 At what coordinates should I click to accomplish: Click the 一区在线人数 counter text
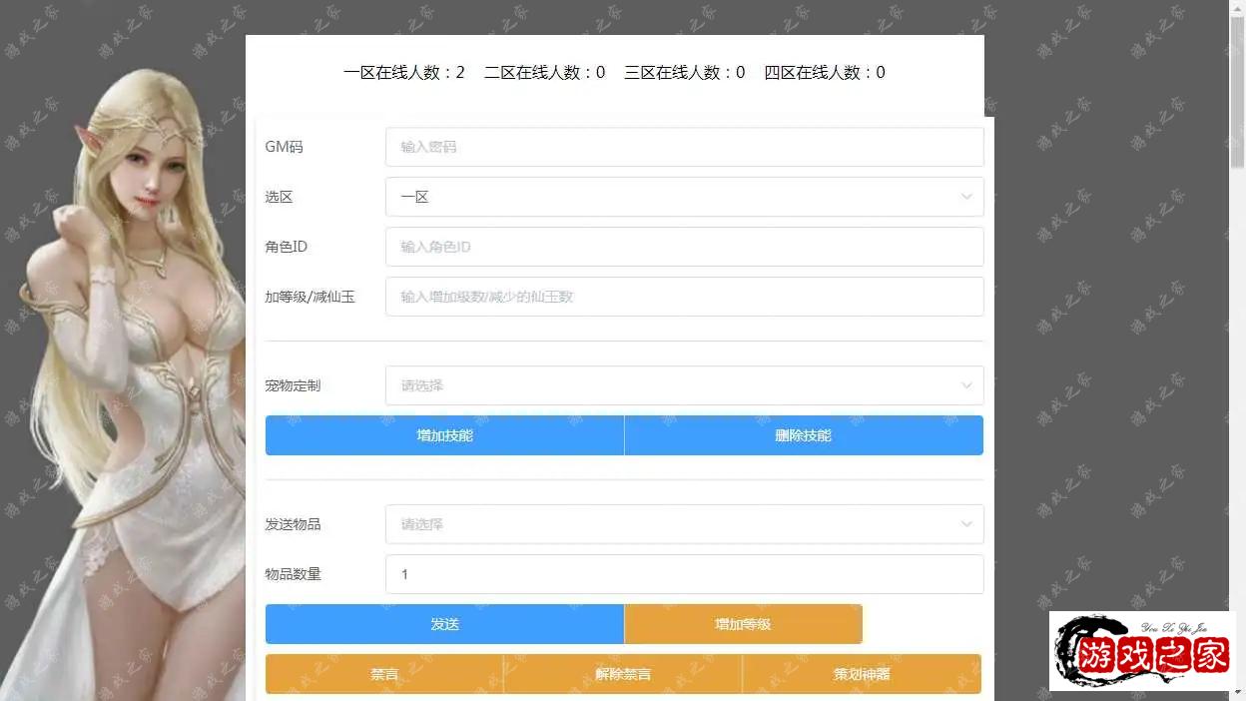404,72
